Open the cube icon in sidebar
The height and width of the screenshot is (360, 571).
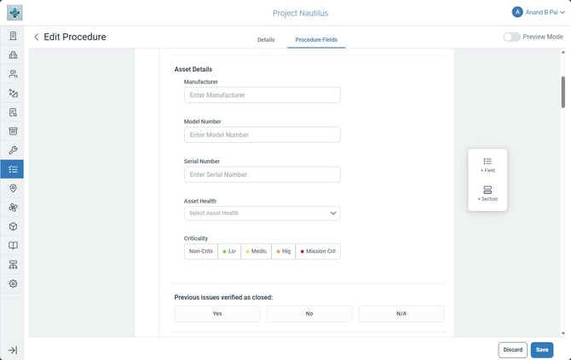tap(13, 226)
